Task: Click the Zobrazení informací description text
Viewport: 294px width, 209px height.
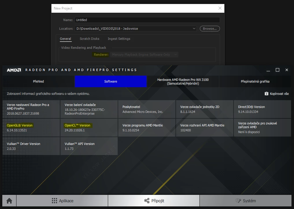Action: pos(48,94)
